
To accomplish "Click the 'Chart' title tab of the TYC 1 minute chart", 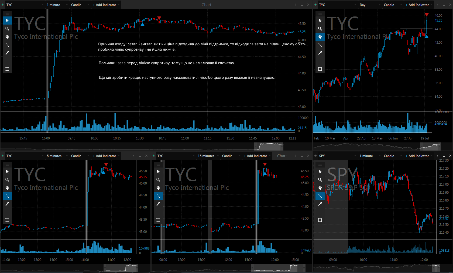I will coord(207,5).
